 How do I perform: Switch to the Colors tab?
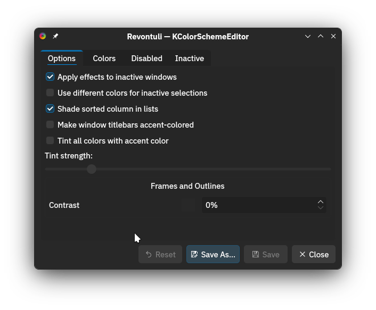(104, 58)
